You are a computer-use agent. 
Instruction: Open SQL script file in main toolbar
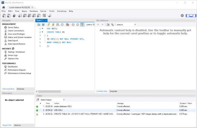9,16
